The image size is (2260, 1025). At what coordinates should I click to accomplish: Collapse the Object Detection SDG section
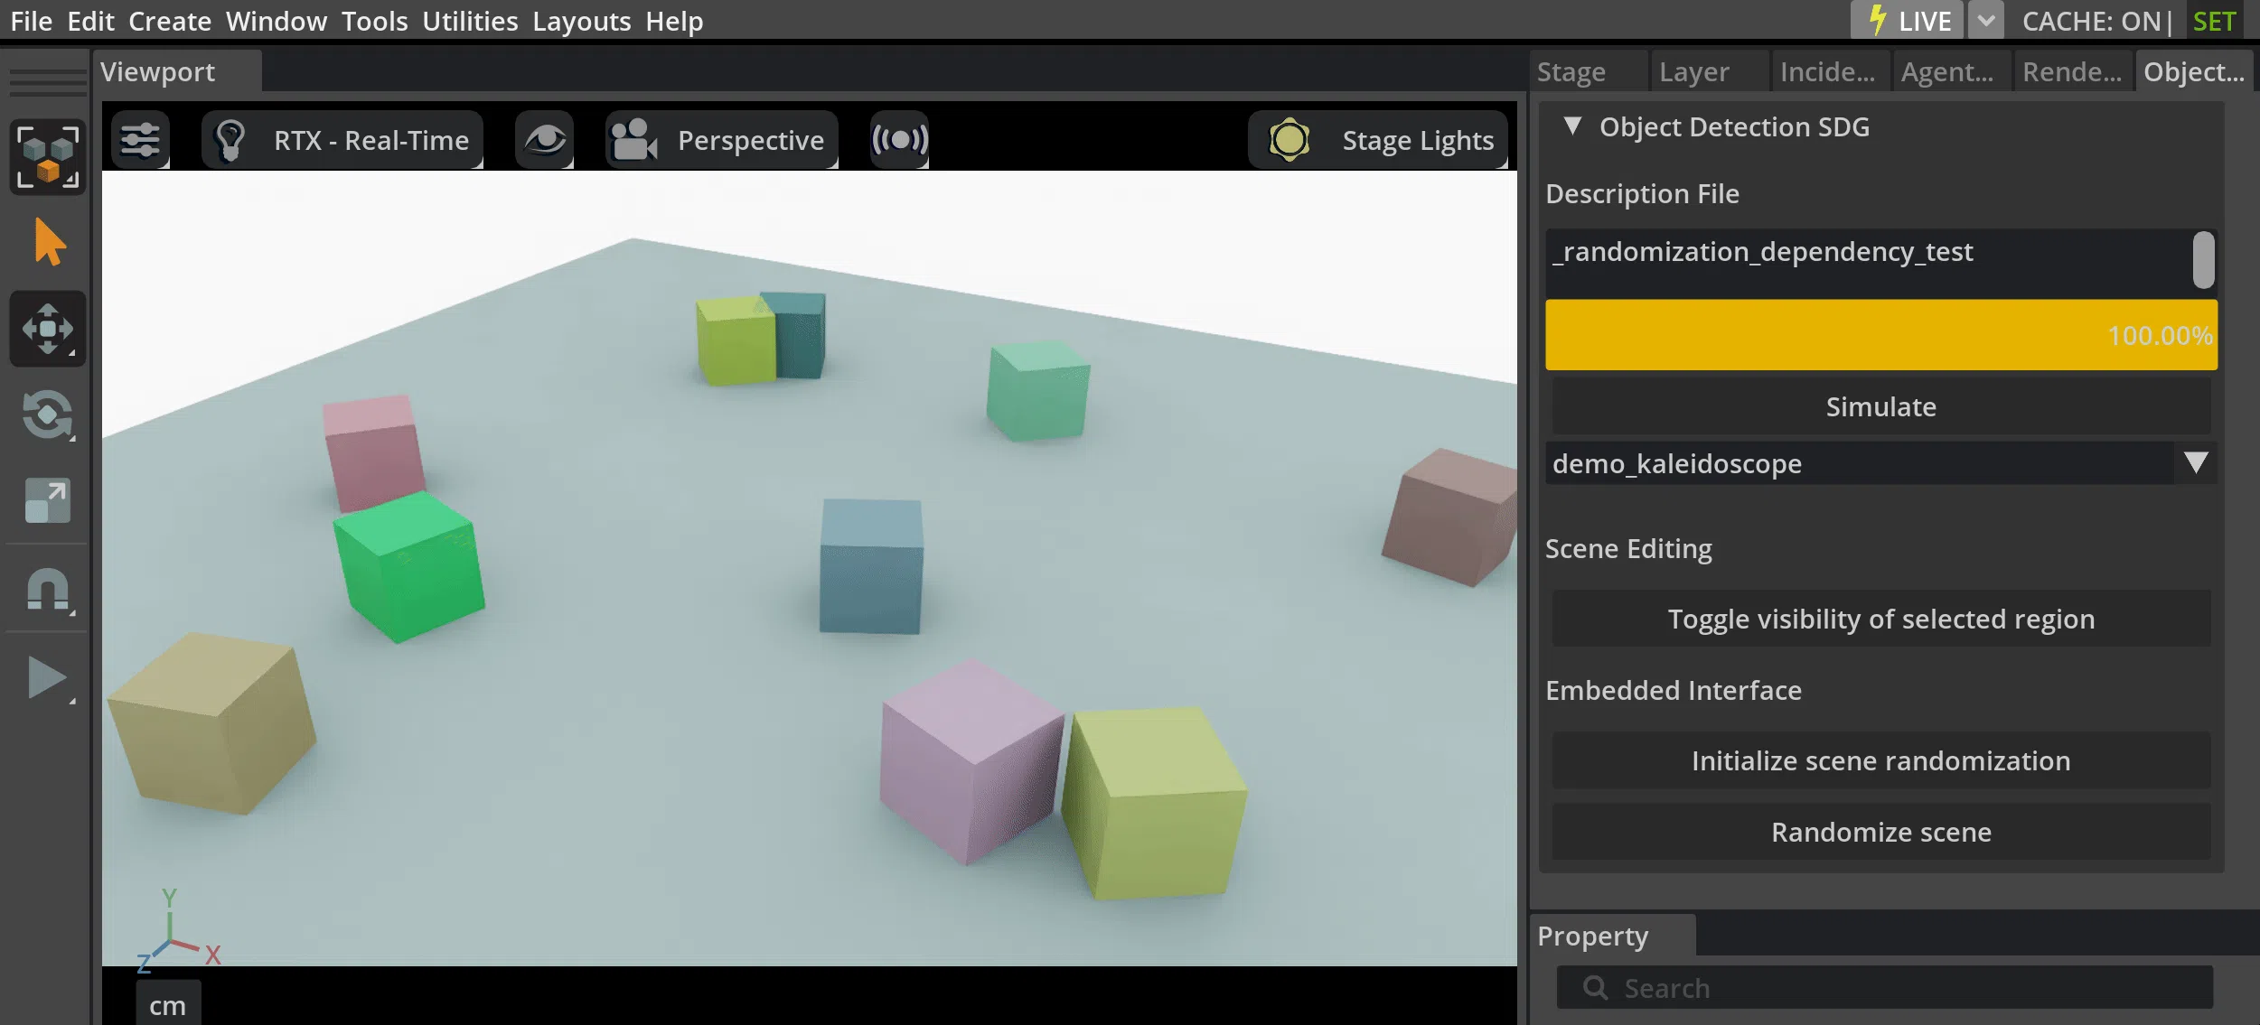1574,126
